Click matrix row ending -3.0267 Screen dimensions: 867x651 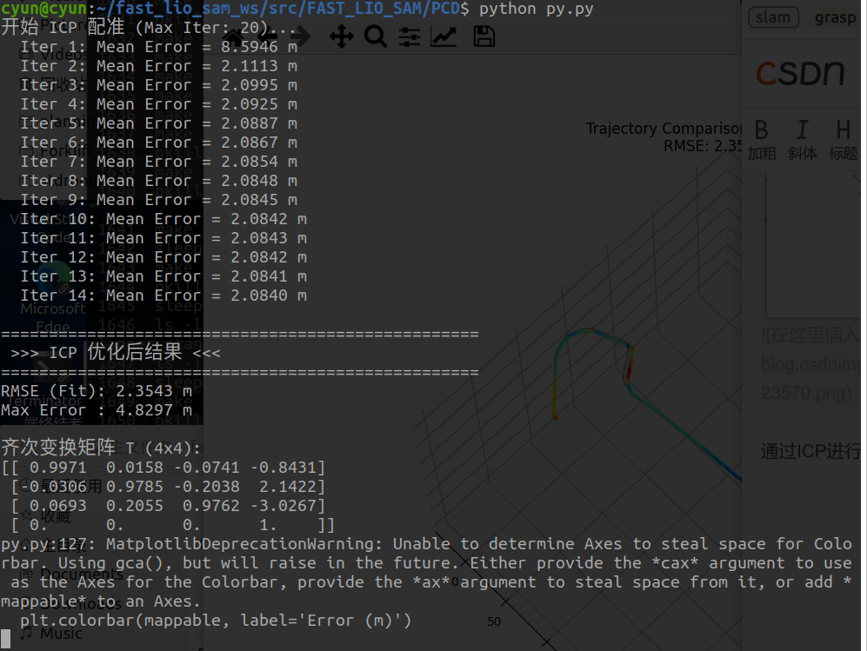tap(168, 506)
